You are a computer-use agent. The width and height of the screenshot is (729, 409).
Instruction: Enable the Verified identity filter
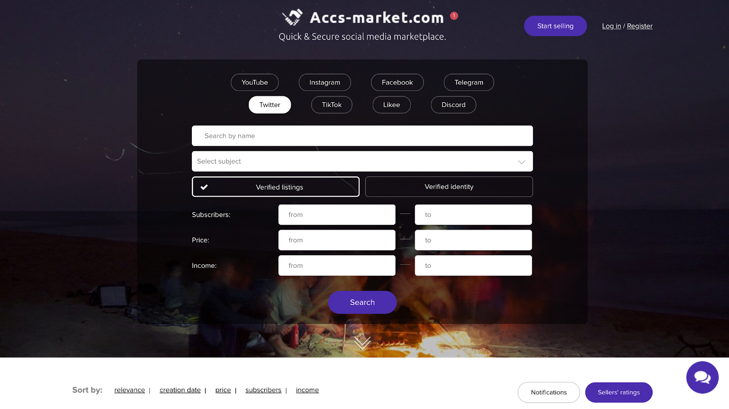(449, 187)
